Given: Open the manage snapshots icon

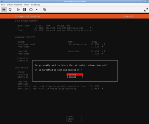Looking at the screenshot, I should point(45,10).
